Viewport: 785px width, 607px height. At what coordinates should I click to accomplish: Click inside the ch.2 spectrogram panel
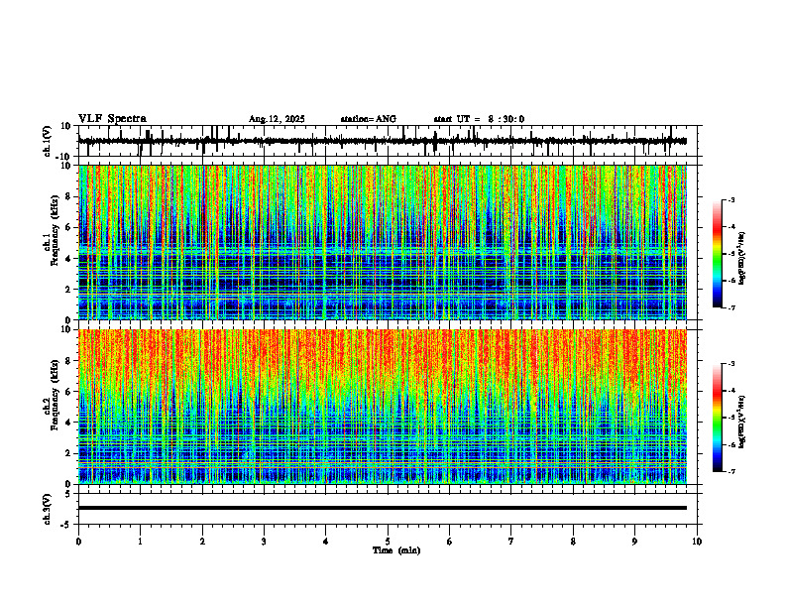[x=383, y=407]
